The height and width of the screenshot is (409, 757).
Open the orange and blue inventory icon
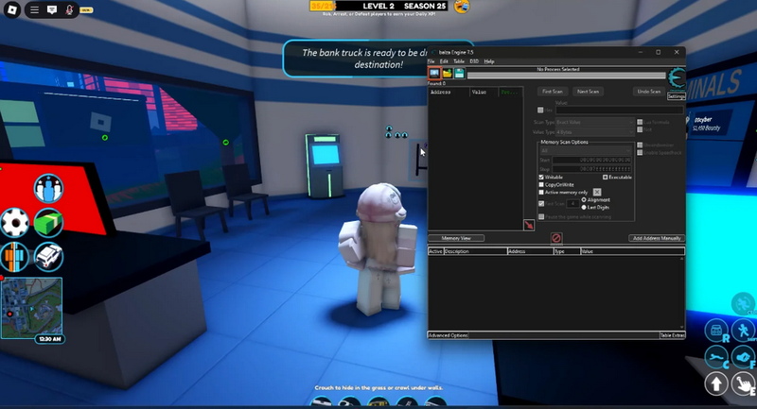(x=14, y=257)
